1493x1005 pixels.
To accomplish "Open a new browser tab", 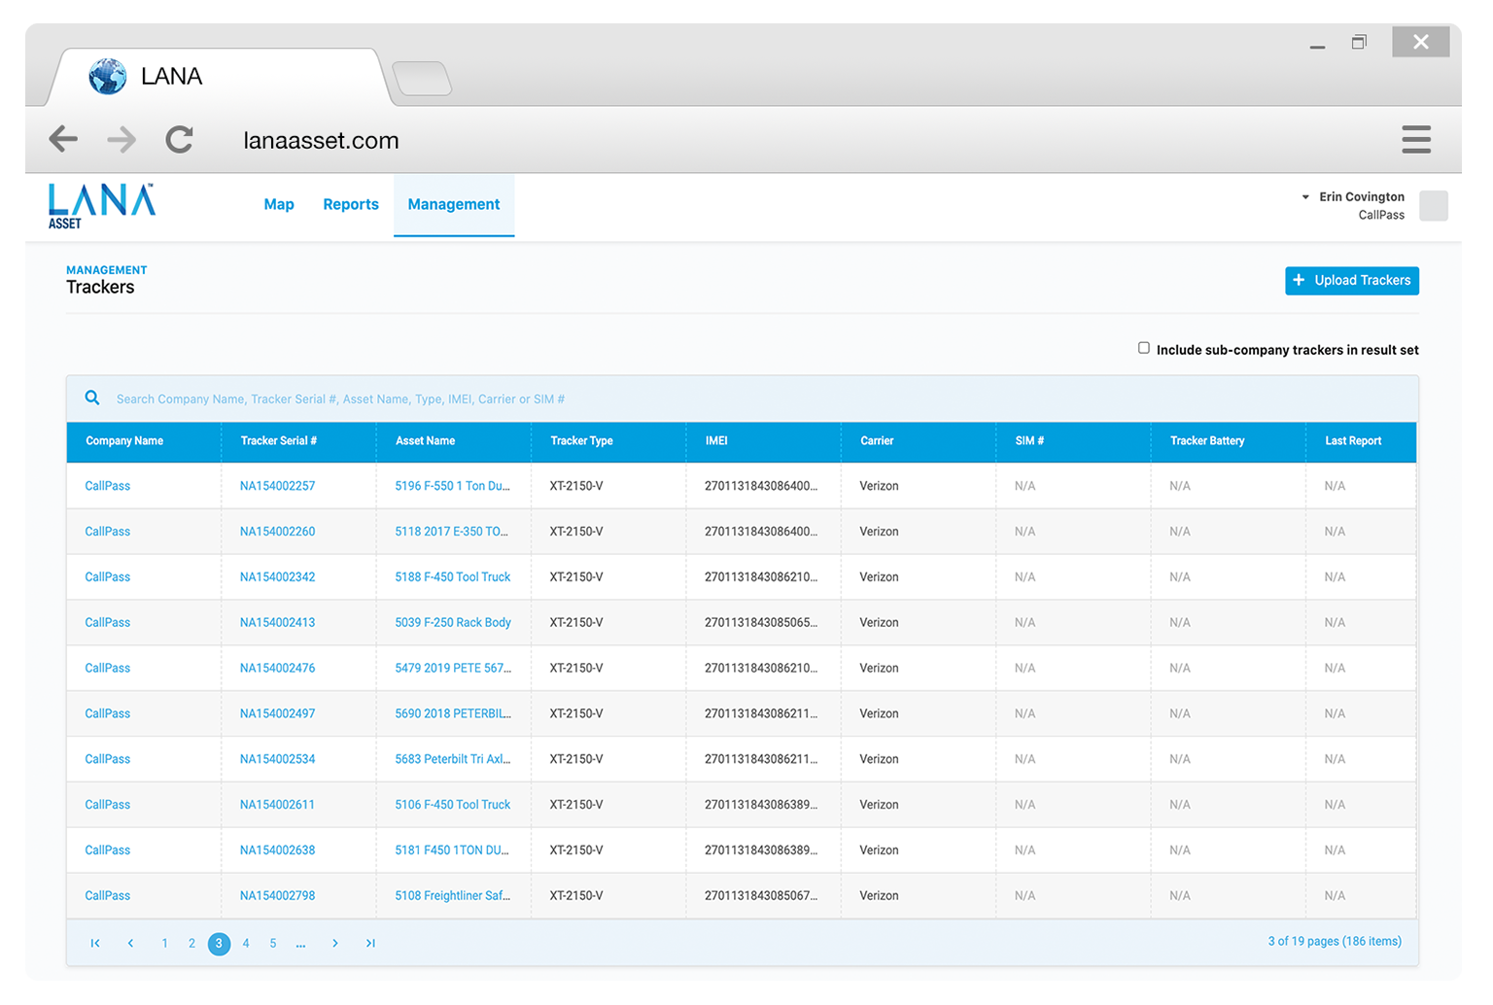I will [422, 78].
